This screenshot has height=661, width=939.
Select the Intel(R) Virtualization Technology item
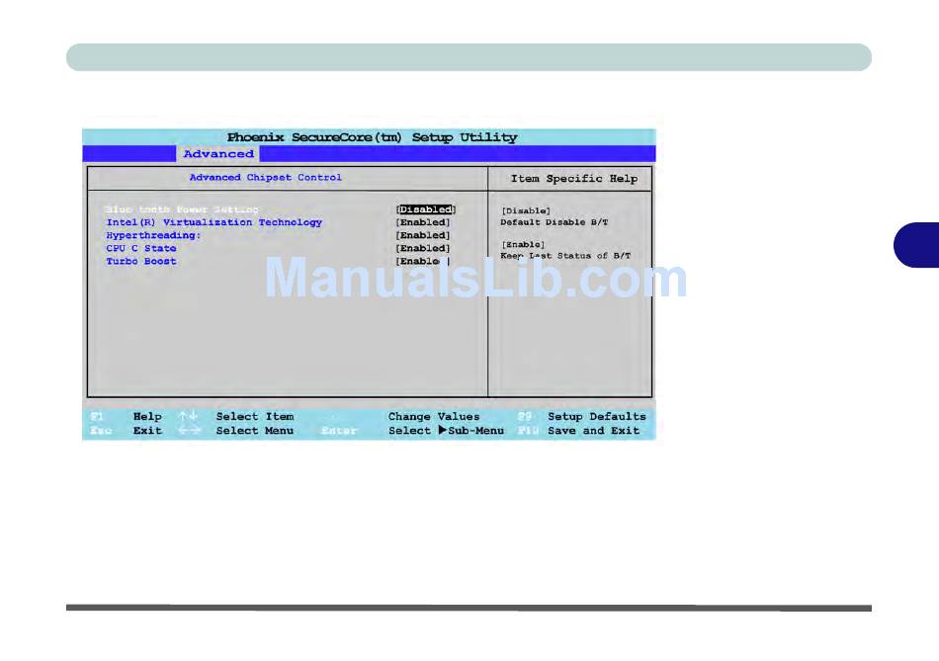pos(213,222)
